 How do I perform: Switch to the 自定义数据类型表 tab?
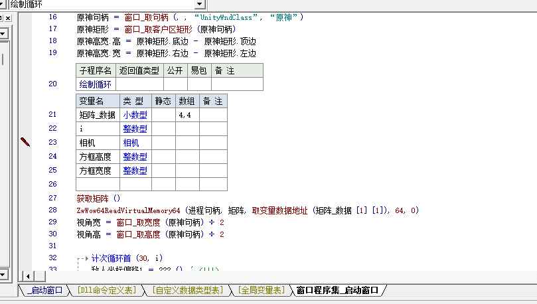pyautogui.click(x=188, y=291)
